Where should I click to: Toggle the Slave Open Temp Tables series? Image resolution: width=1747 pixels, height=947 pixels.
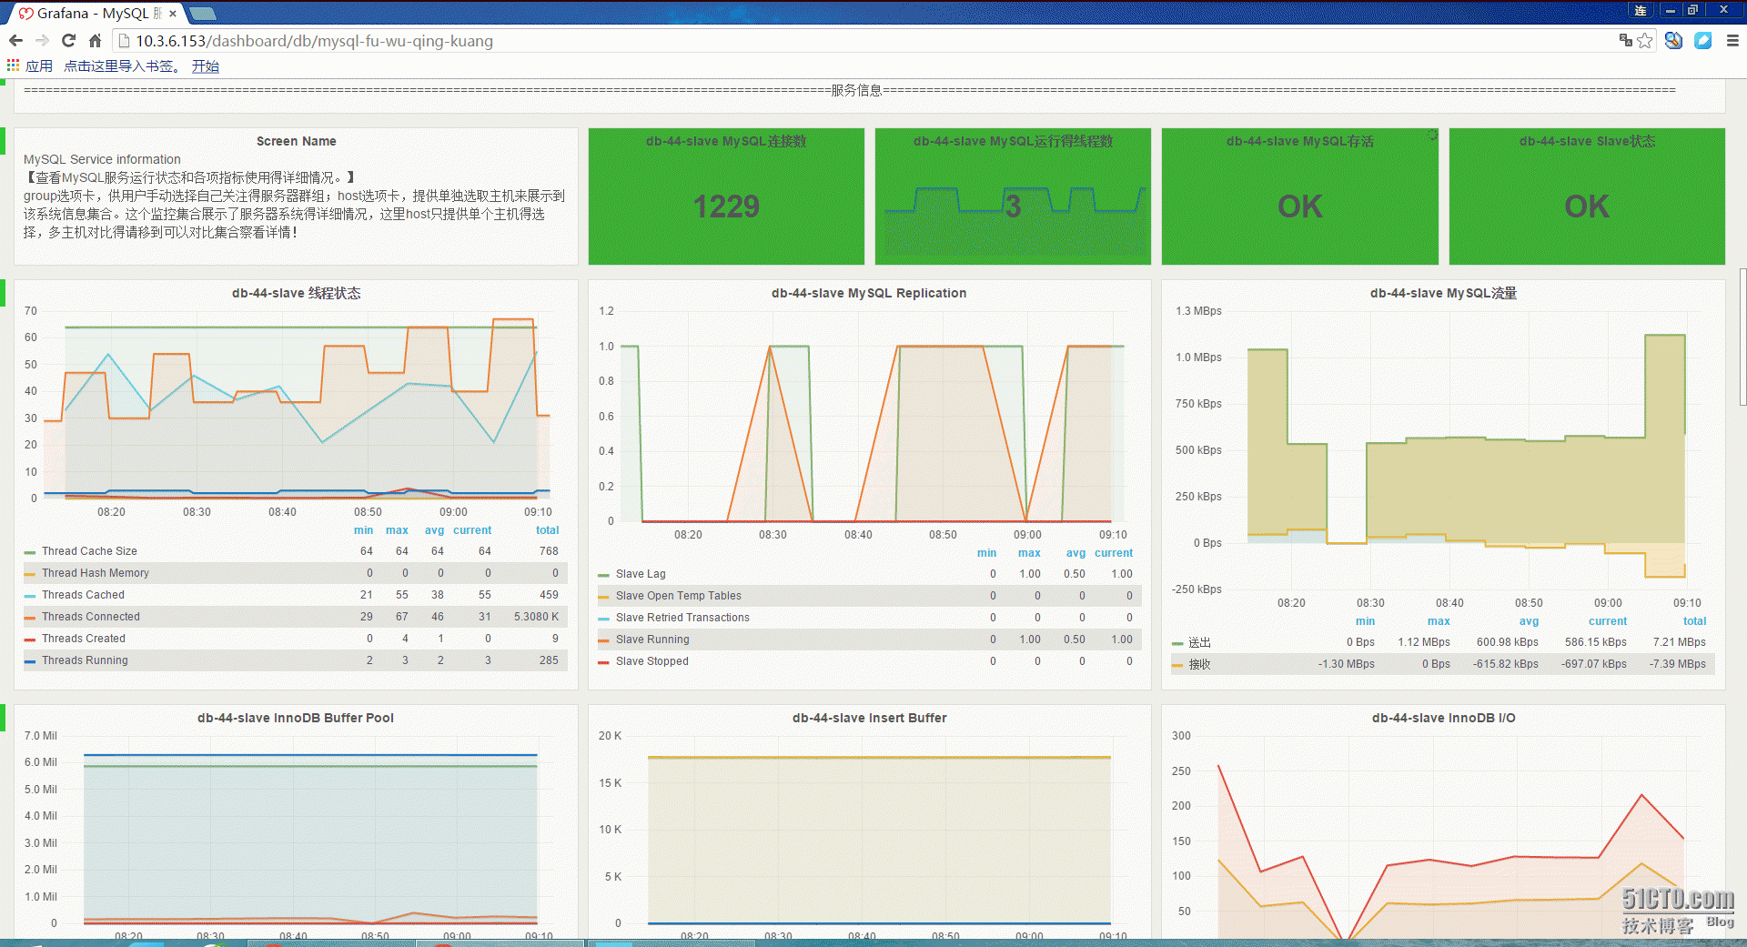point(678,596)
